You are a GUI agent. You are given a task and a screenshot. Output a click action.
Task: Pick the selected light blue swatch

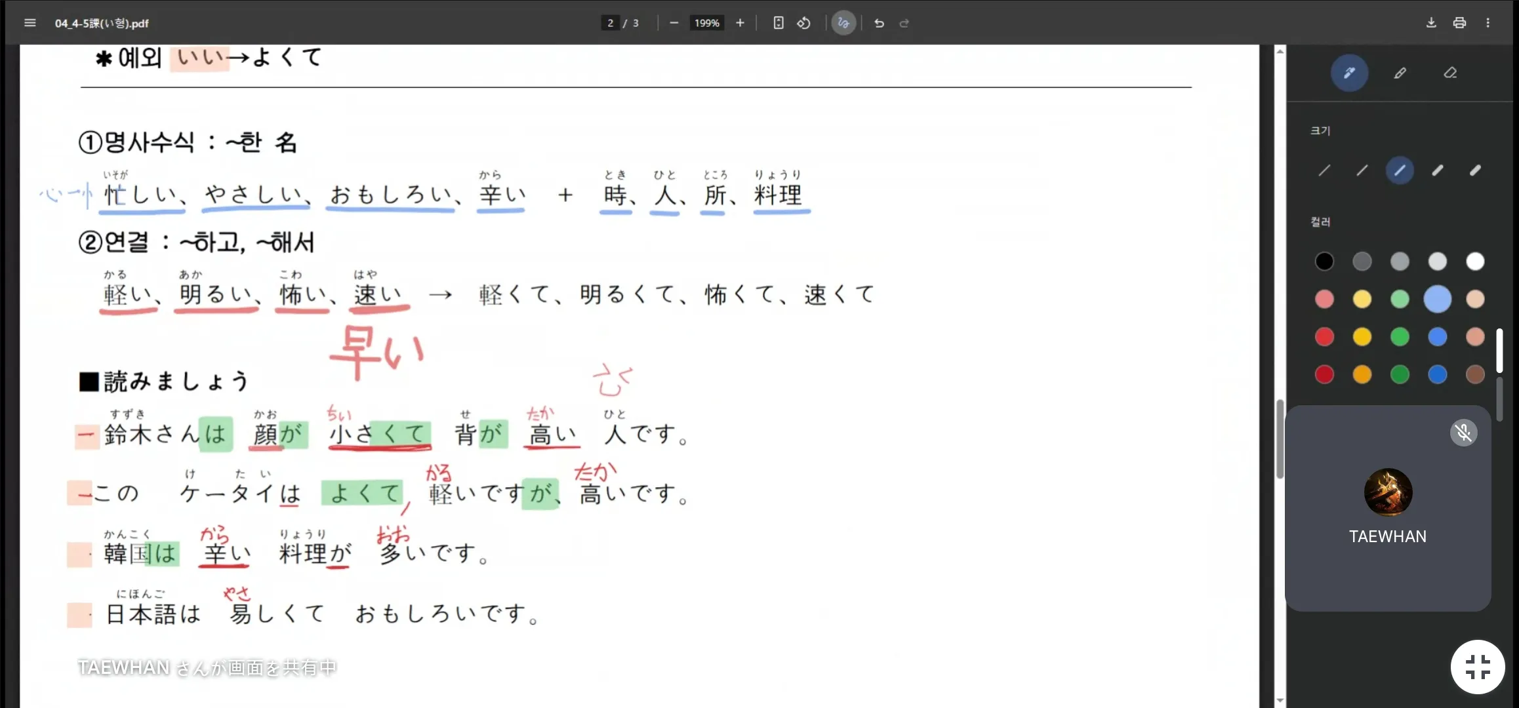[x=1438, y=299]
